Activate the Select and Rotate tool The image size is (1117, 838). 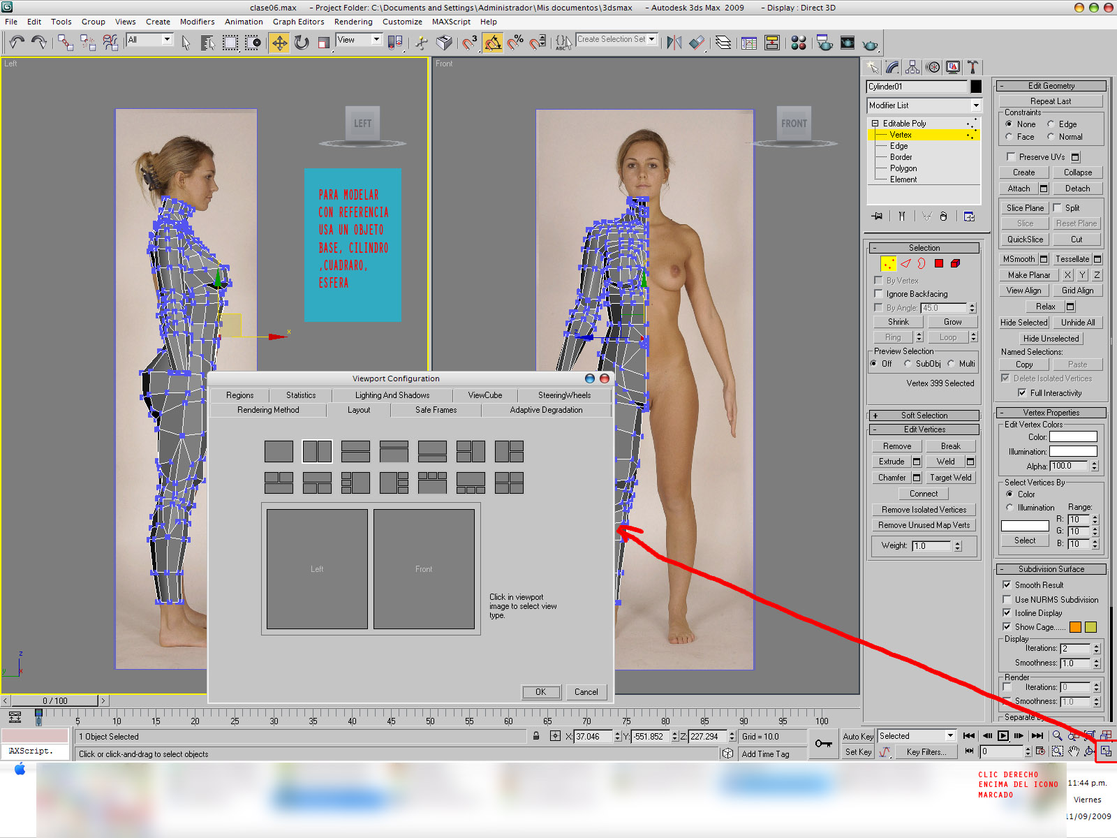pyautogui.click(x=302, y=43)
